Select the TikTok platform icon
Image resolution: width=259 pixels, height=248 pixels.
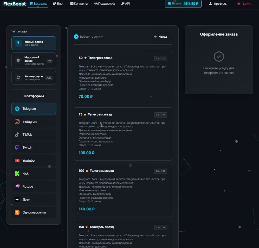pyautogui.click(x=17, y=135)
